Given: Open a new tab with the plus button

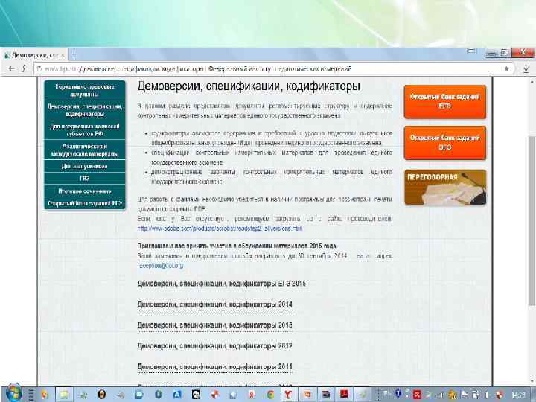Looking at the screenshot, I should coord(74,54).
